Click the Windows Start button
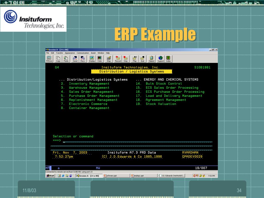Screen dimensions: 264x198 [50, 176]
